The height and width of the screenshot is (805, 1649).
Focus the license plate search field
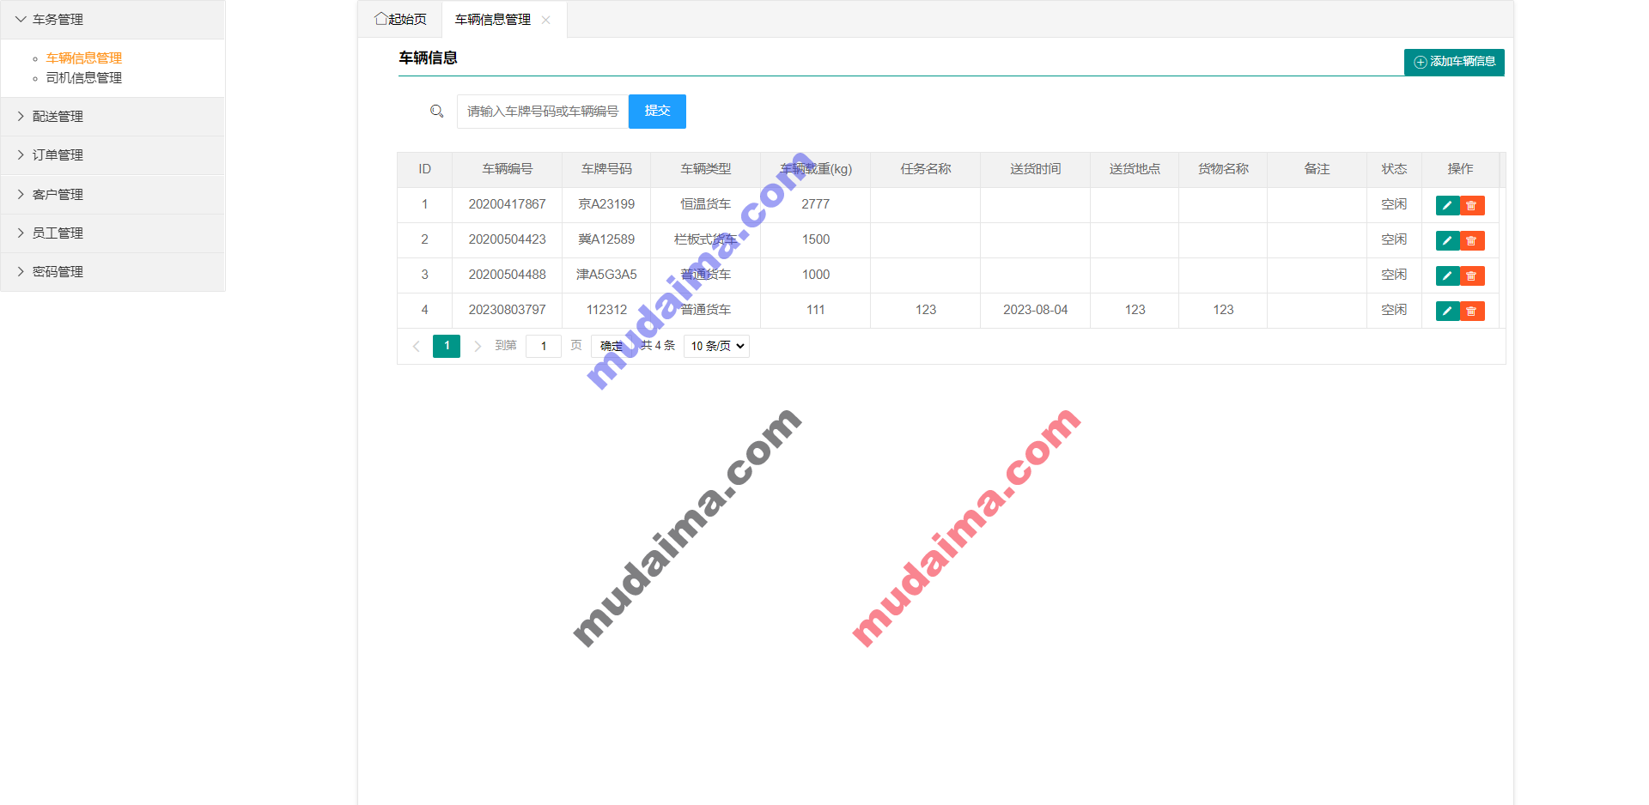[x=543, y=112]
